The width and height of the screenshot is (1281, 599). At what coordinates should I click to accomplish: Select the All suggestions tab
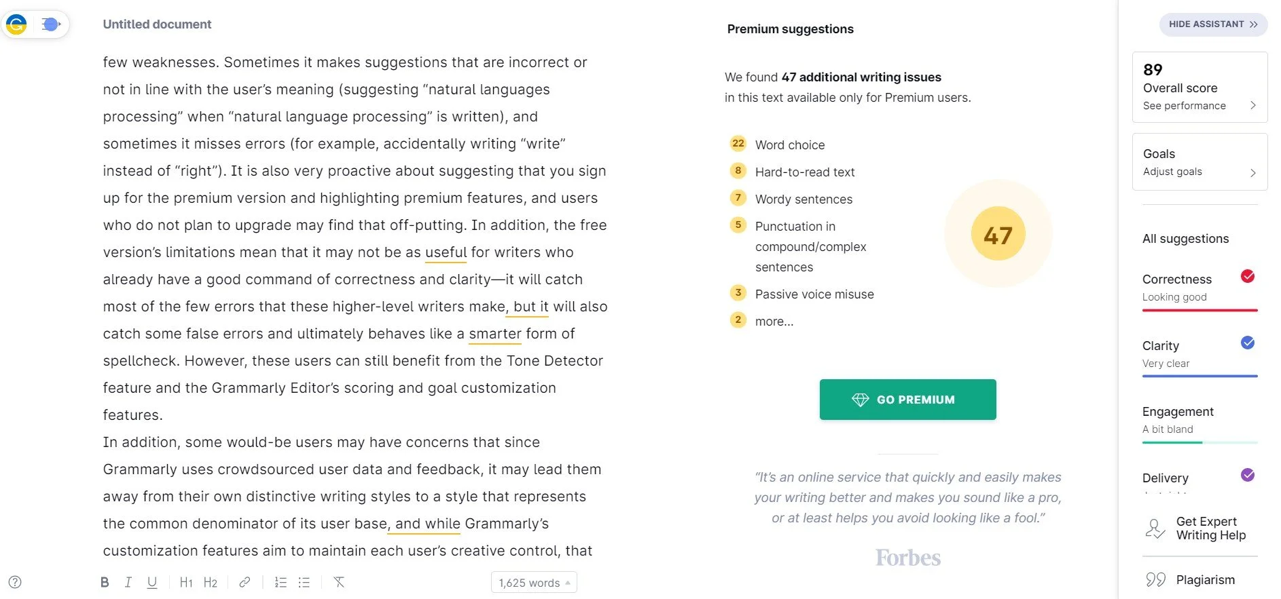1185,239
